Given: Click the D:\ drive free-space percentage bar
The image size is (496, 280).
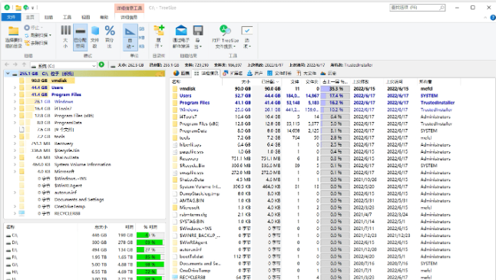Looking at the screenshot, I should tap(150, 242).
